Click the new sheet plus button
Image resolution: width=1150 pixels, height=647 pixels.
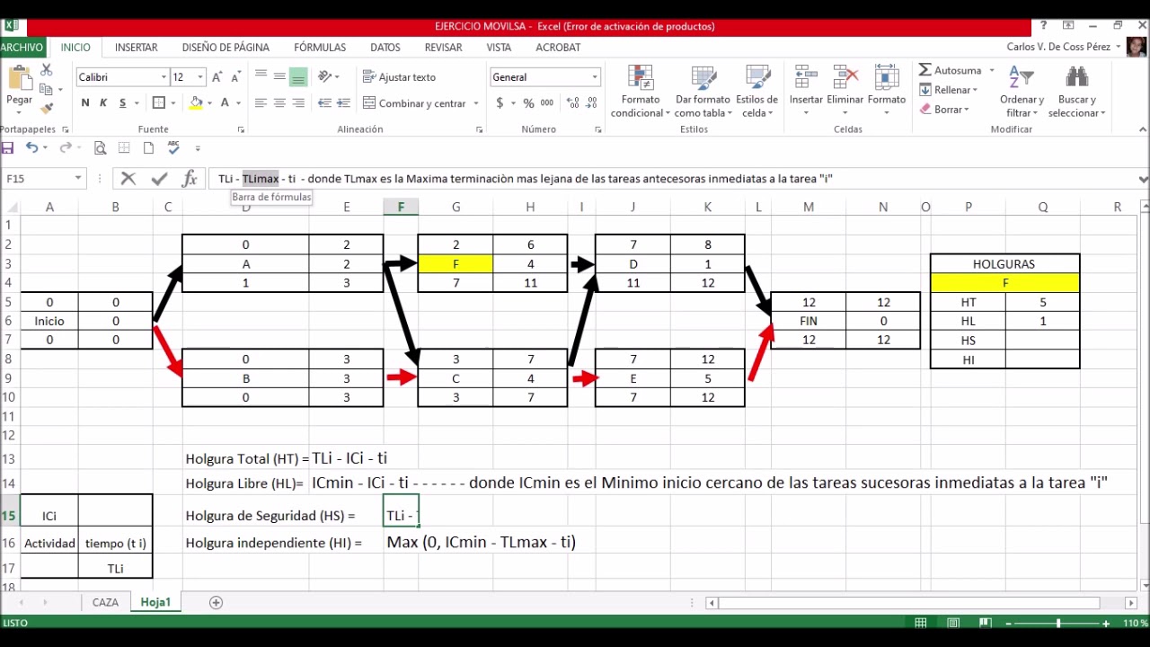(x=216, y=603)
